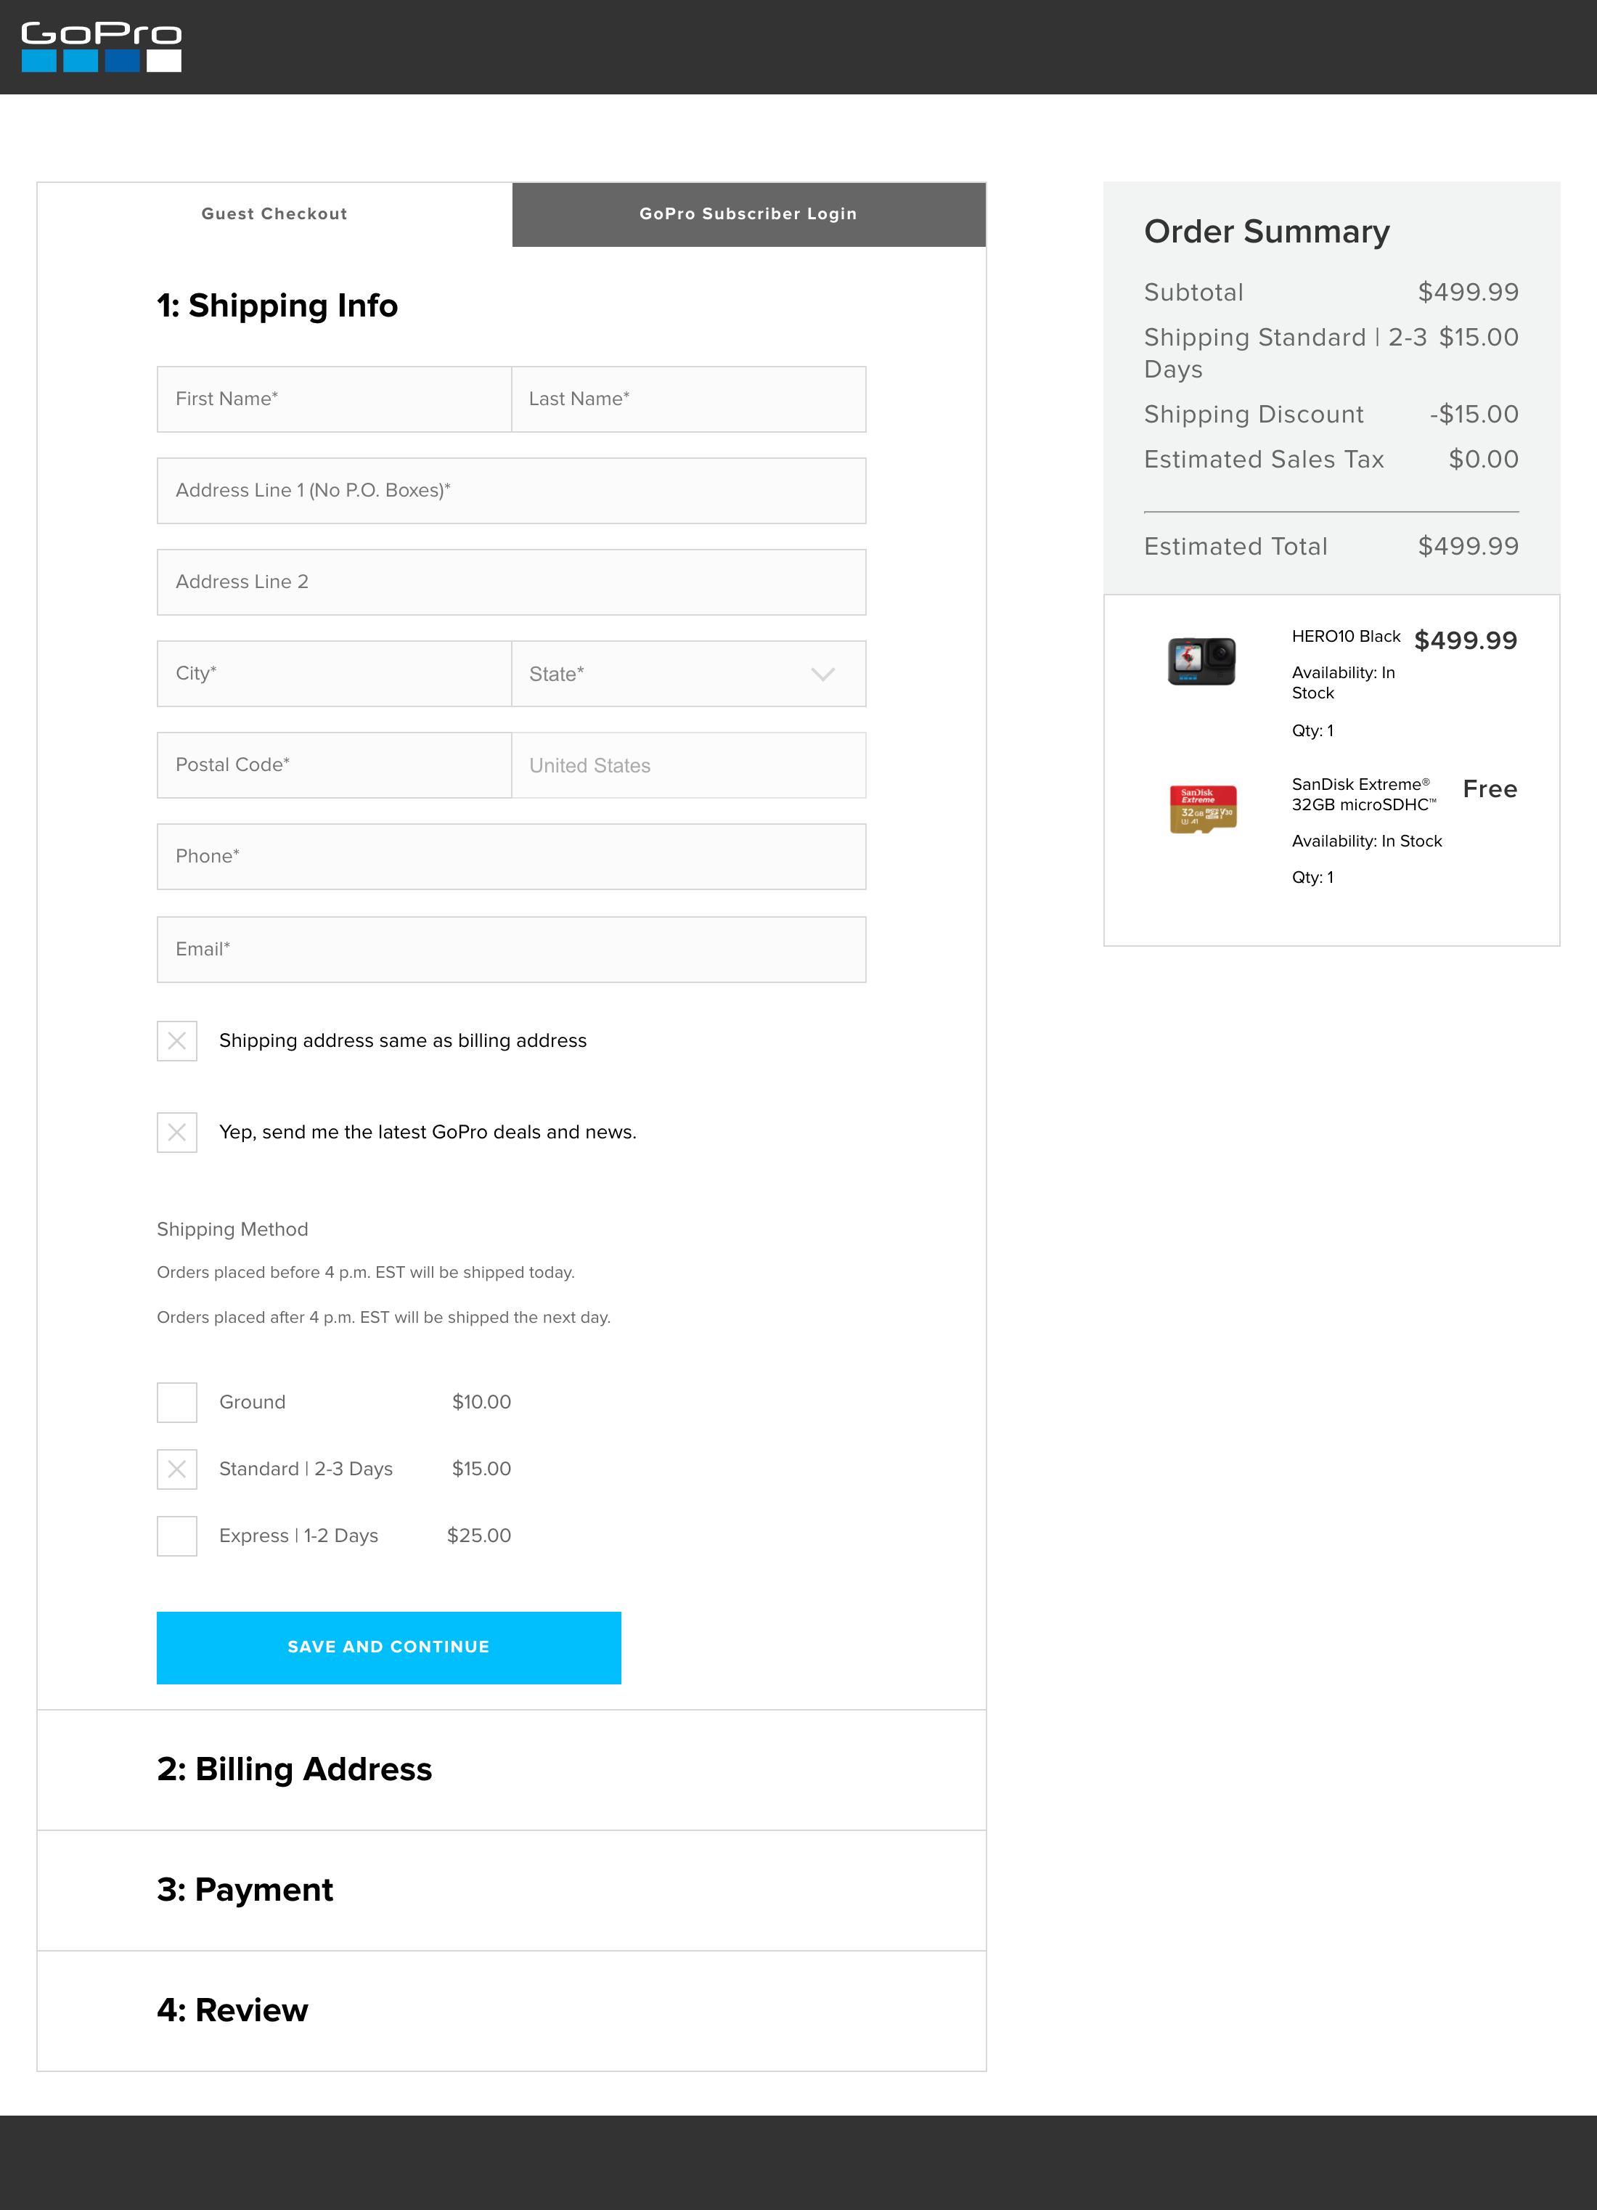Select Express 1-2 Days shipping
1597x2210 pixels.
(x=176, y=1536)
